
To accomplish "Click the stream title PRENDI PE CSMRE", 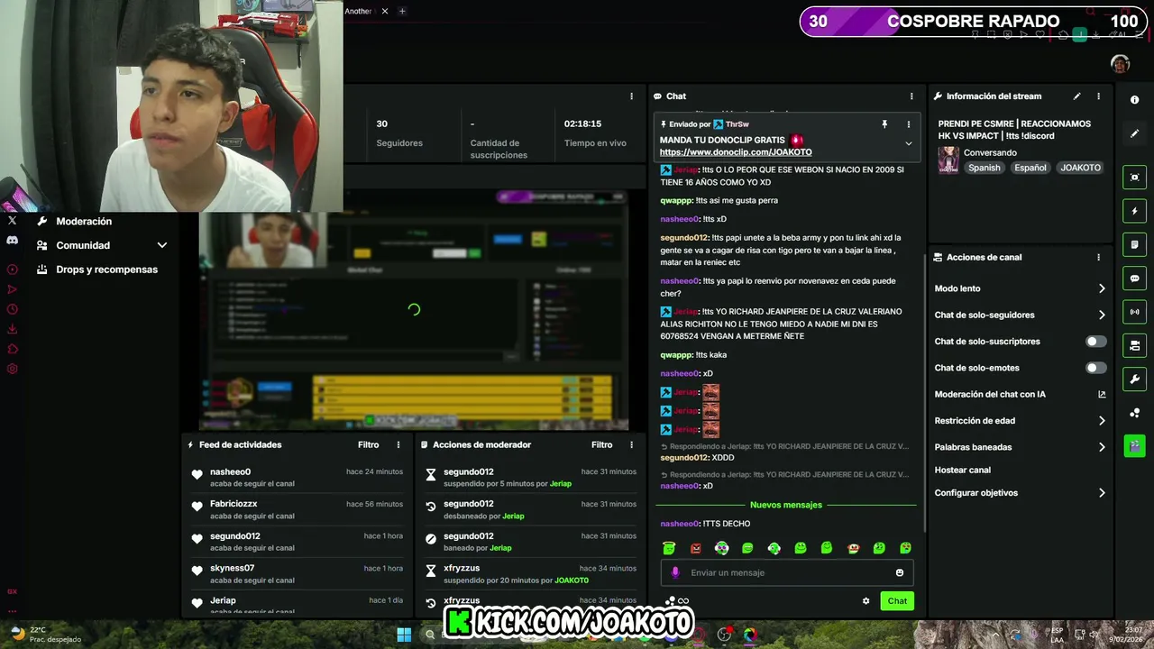I will coord(1014,130).
